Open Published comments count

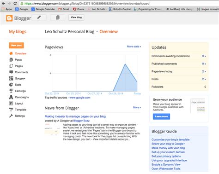coord(204,64)
